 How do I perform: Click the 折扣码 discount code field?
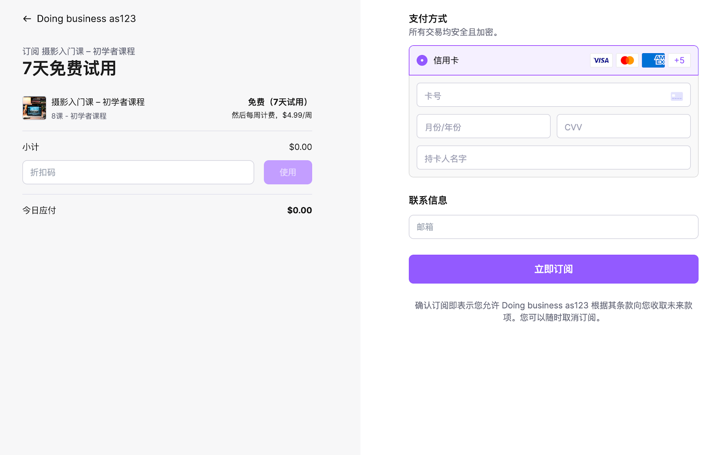[138, 173]
